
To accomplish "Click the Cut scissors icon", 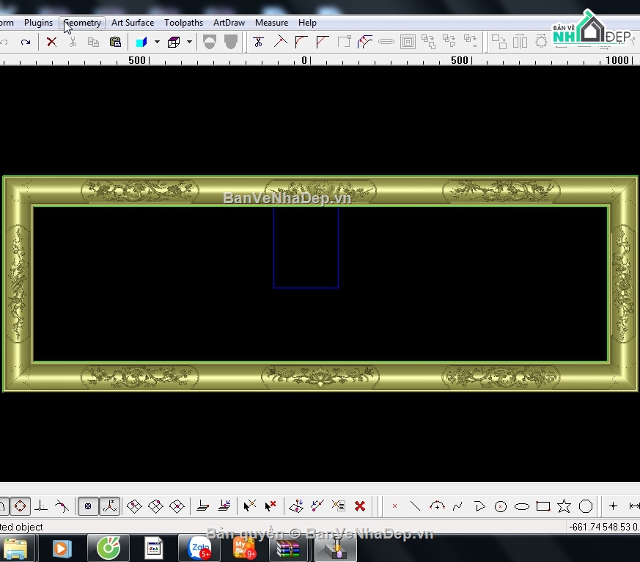I will coord(73,42).
